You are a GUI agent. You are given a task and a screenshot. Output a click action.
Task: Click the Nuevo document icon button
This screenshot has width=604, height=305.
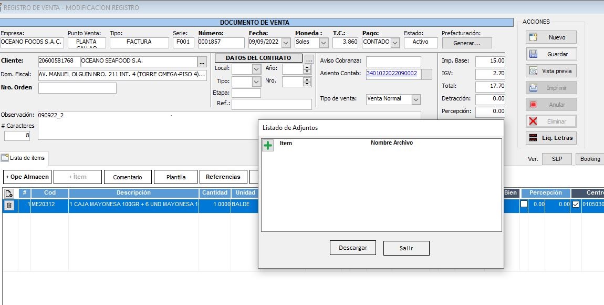click(x=551, y=37)
